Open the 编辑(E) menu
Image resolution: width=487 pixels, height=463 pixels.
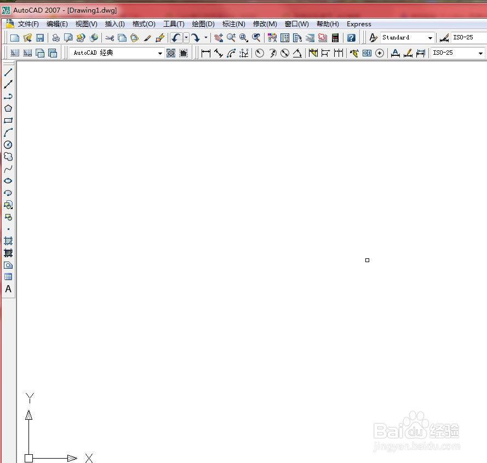point(57,24)
